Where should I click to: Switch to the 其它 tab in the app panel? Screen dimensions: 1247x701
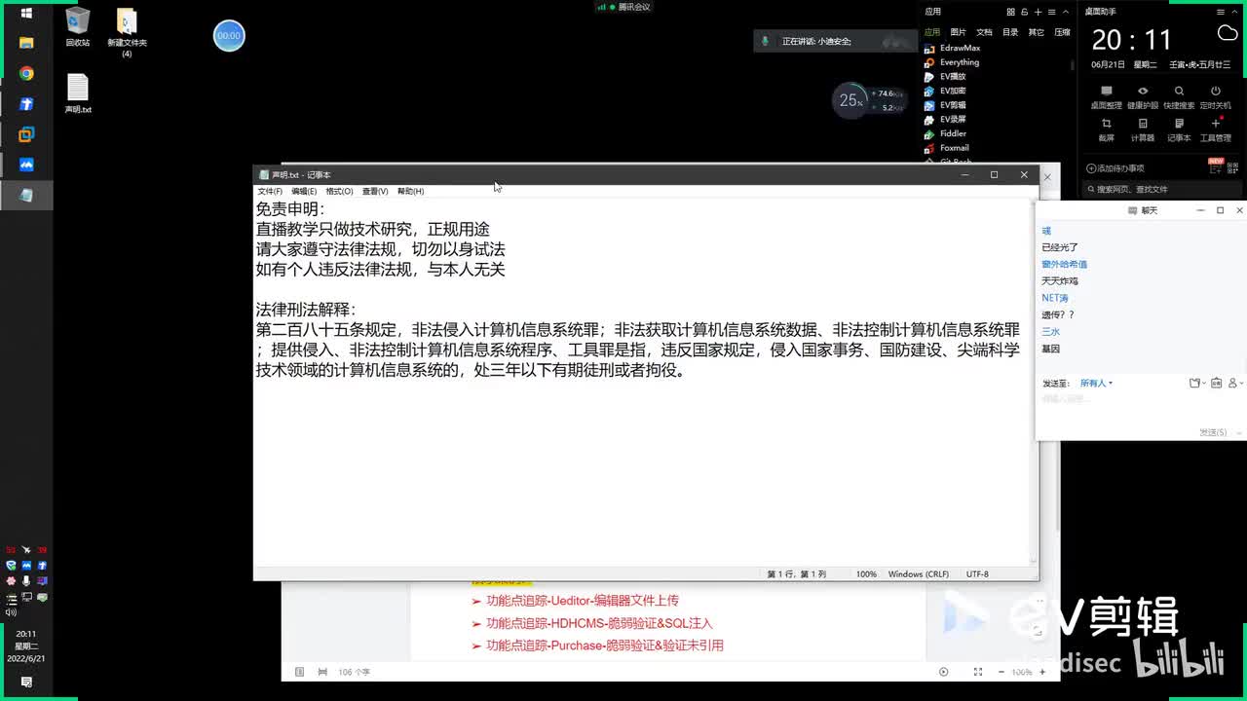[x=1037, y=32]
